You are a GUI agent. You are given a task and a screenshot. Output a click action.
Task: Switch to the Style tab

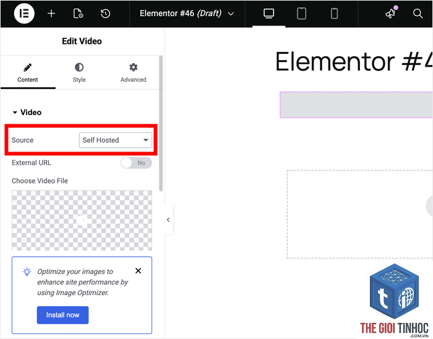[79, 72]
